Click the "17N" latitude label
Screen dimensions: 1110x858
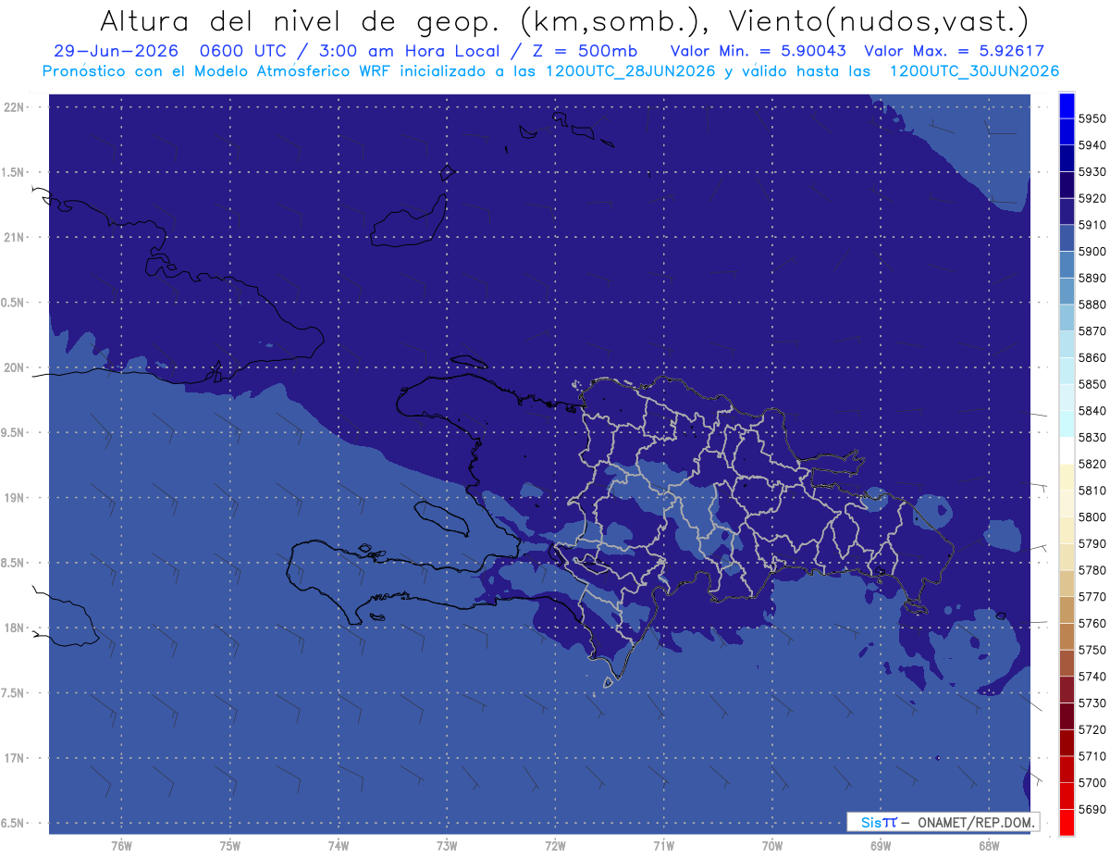tap(15, 758)
